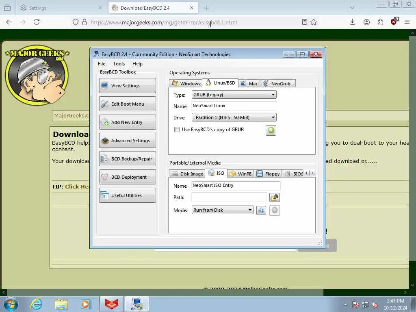
Task: Close the Download EasyBCD 2.4 tab
Action: [x=192, y=8]
